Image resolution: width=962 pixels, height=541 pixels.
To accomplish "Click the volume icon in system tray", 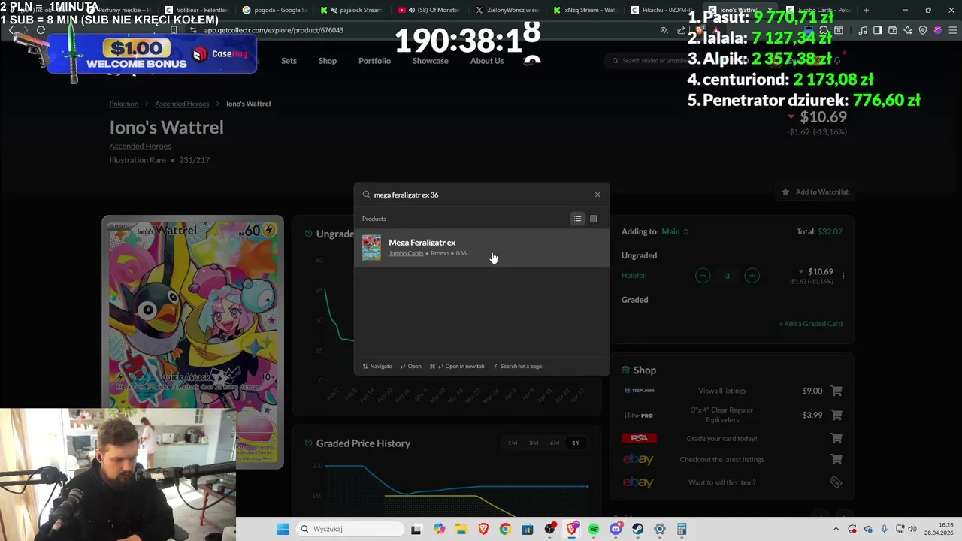I will [x=912, y=529].
